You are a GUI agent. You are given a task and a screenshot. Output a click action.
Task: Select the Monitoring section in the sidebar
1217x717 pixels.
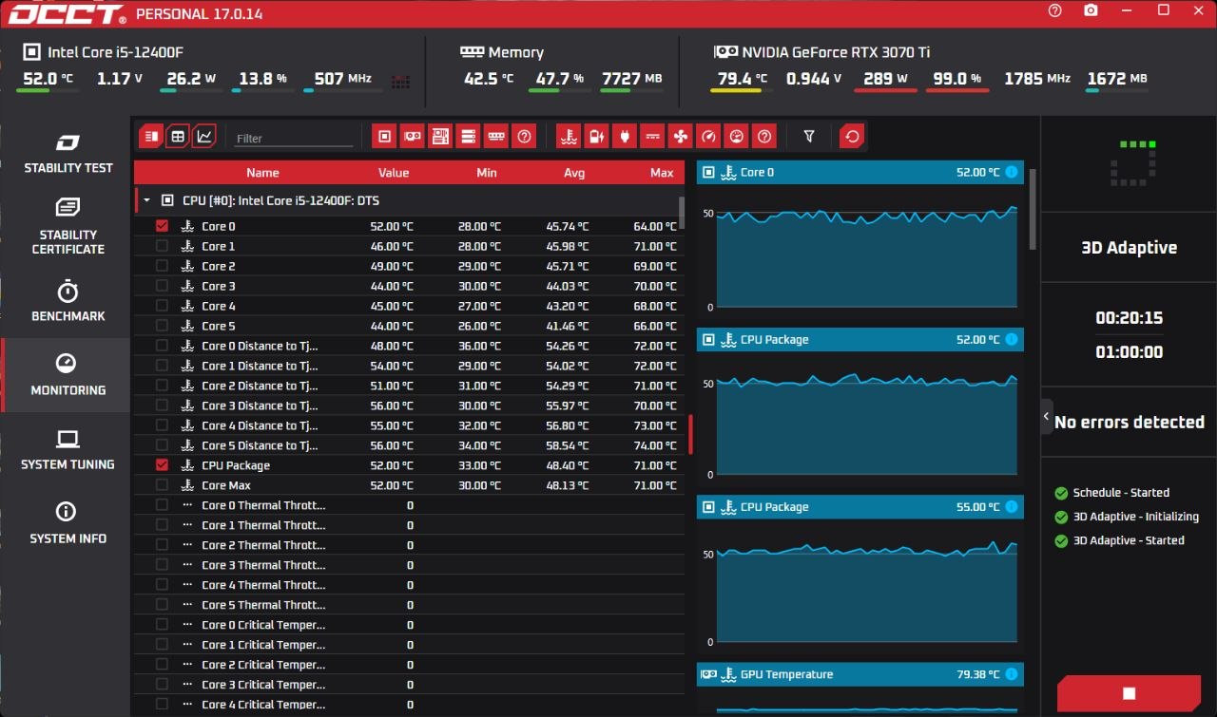[x=68, y=375]
